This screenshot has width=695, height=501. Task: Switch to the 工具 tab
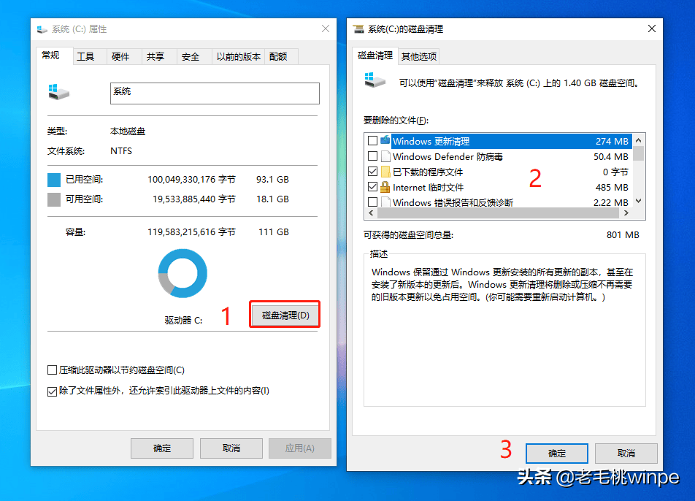pyautogui.click(x=85, y=57)
